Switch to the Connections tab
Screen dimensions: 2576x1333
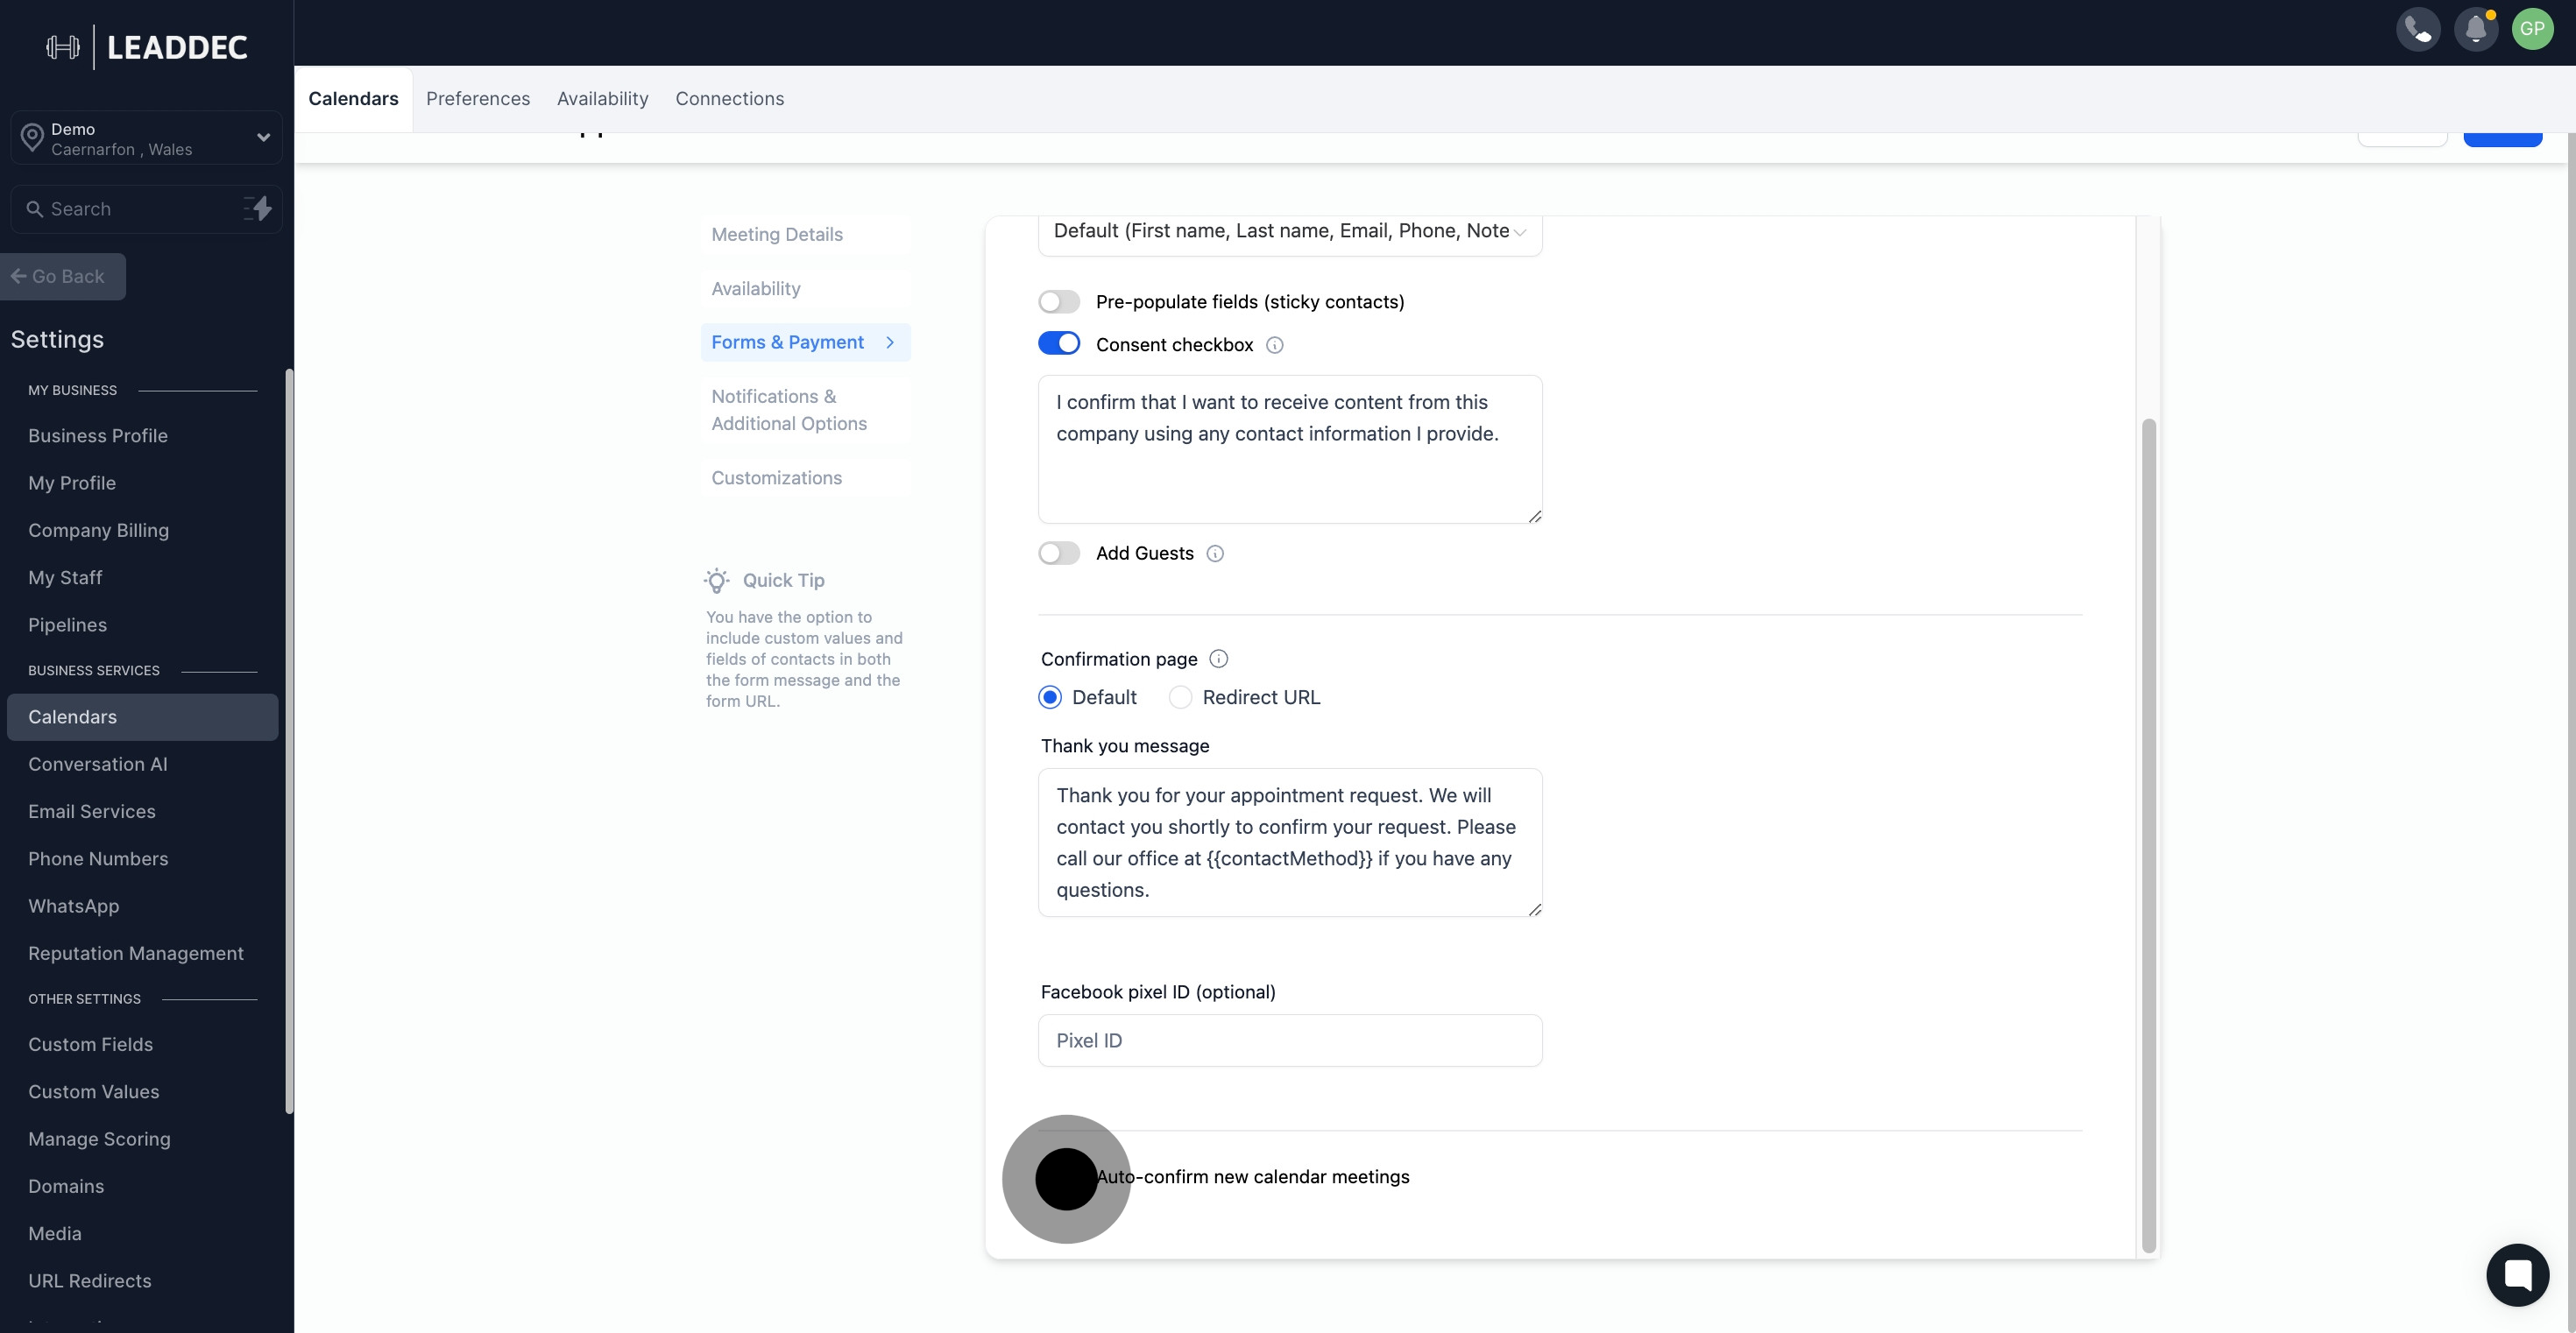click(x=729, y=99)
